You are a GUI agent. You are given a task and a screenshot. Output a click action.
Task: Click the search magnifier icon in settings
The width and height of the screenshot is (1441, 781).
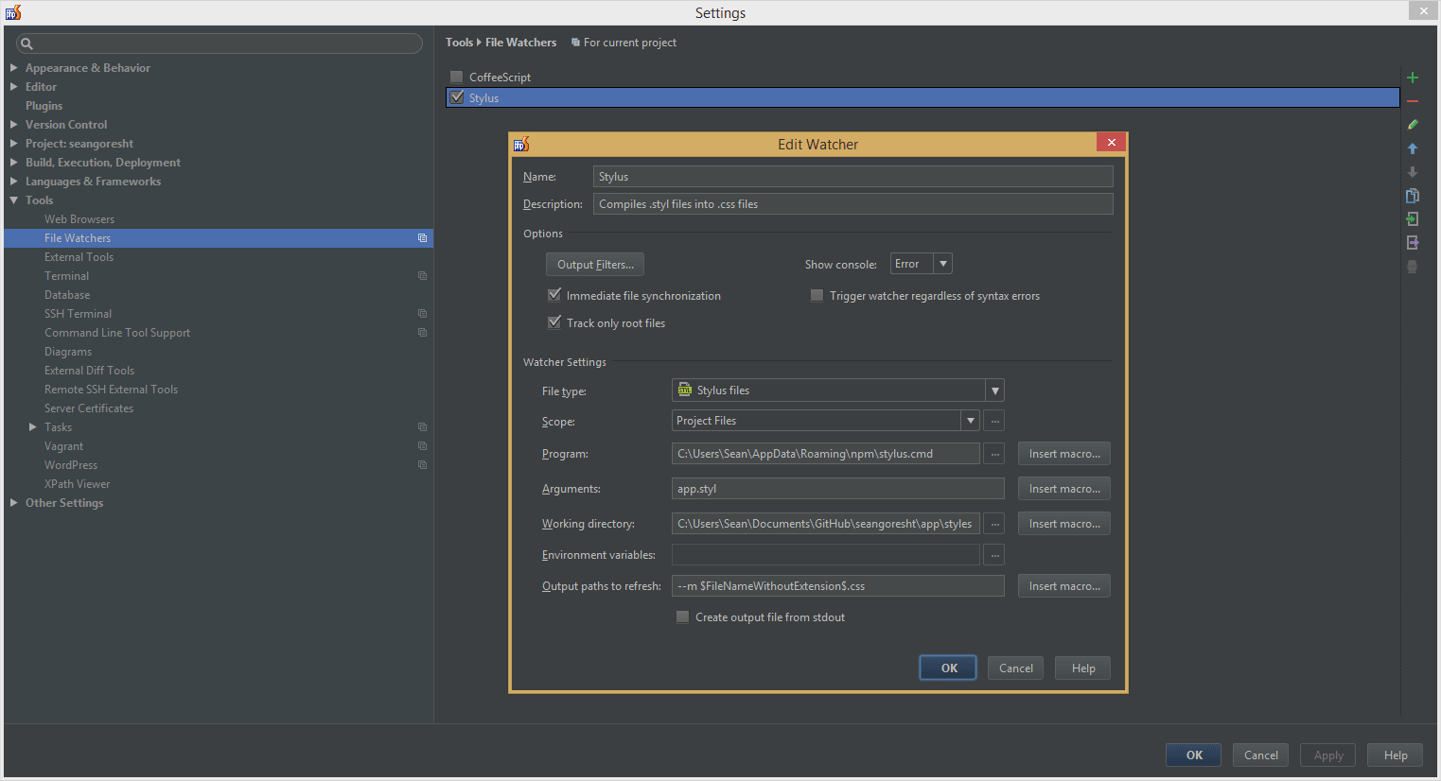(26, 43)
